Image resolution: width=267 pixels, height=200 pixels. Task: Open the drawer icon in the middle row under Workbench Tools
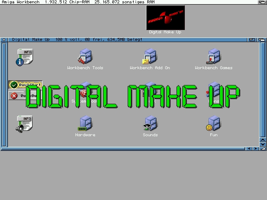tap(85, 90)
